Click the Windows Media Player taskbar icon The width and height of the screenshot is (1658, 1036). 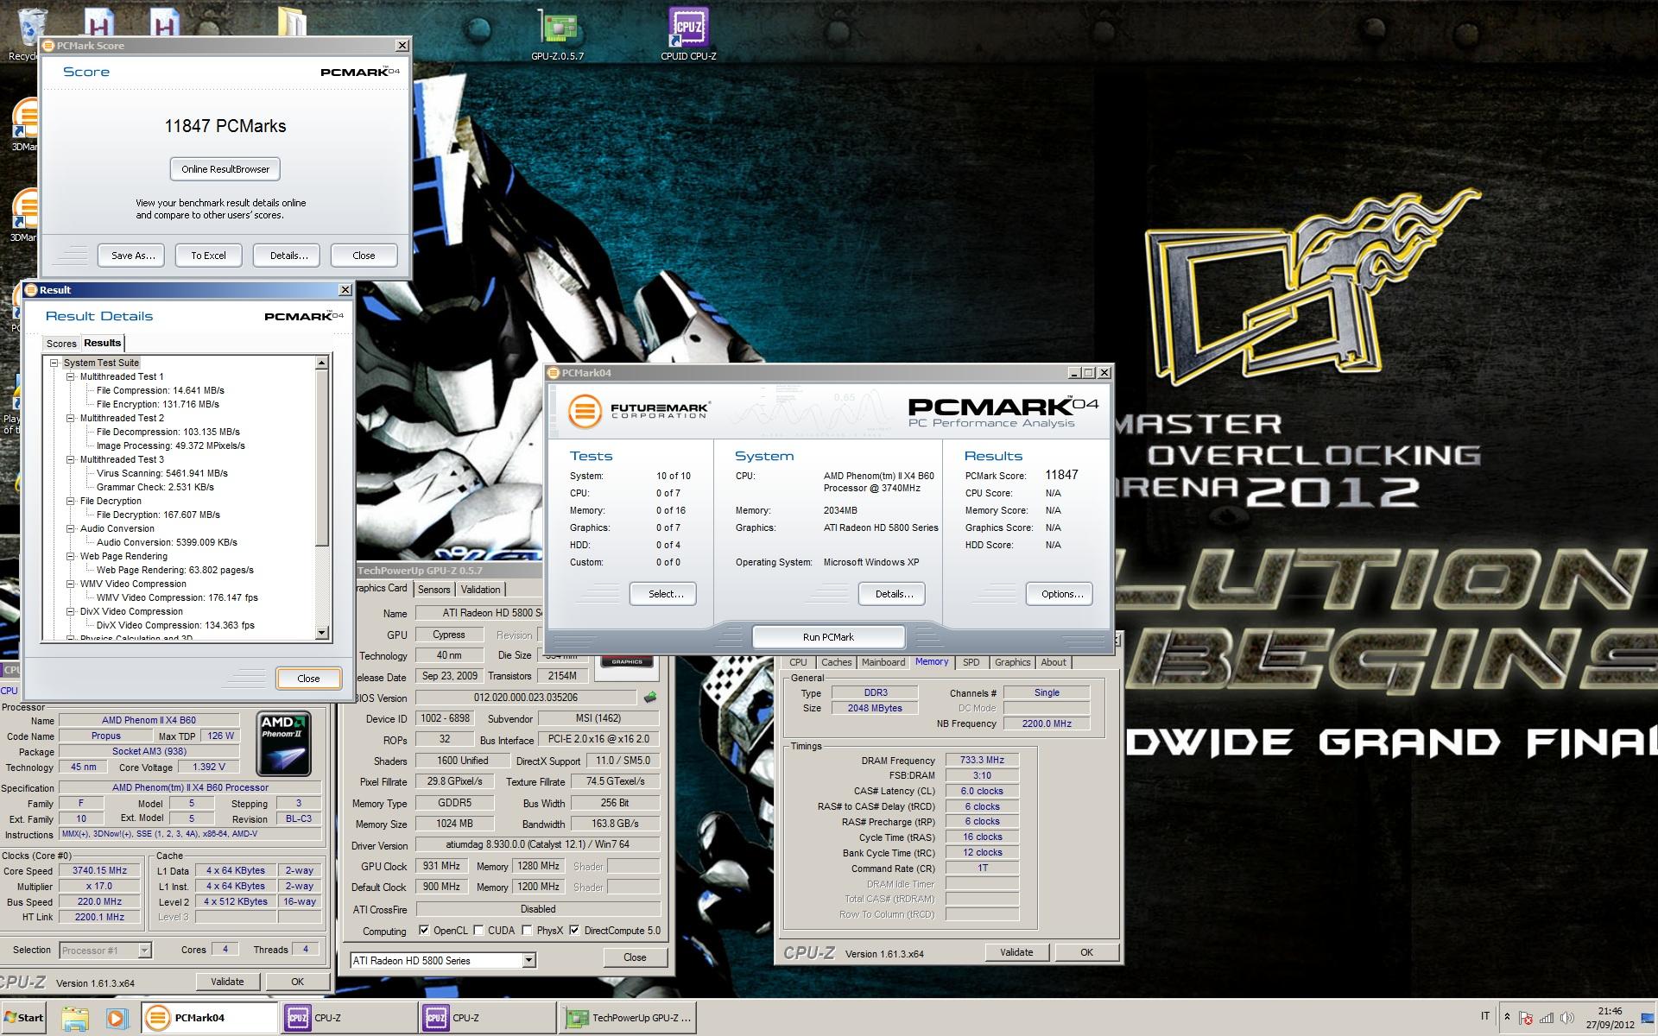pos(117,1018)
